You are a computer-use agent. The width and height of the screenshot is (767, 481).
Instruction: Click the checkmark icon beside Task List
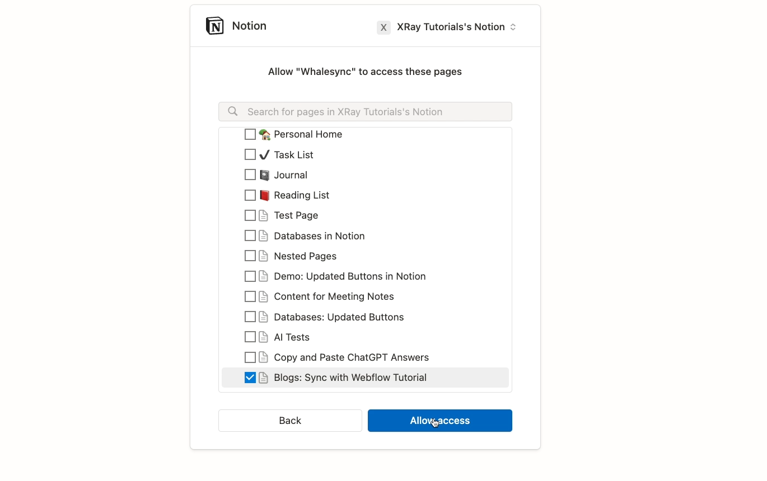(264, 155)
